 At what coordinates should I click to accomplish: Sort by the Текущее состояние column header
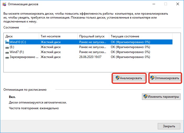point(141,36)
